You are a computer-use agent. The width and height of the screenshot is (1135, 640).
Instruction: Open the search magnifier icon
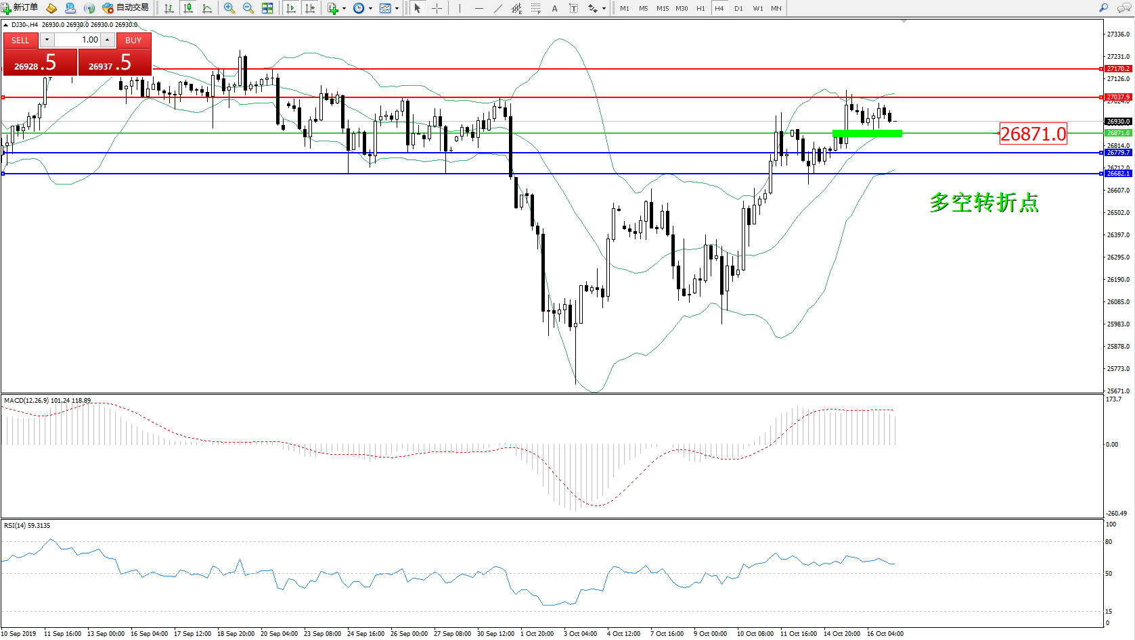pyautogui.click(x=1104, y=8)
